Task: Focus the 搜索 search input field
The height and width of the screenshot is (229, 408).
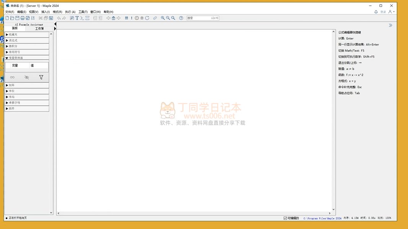Action: point(203,18)
